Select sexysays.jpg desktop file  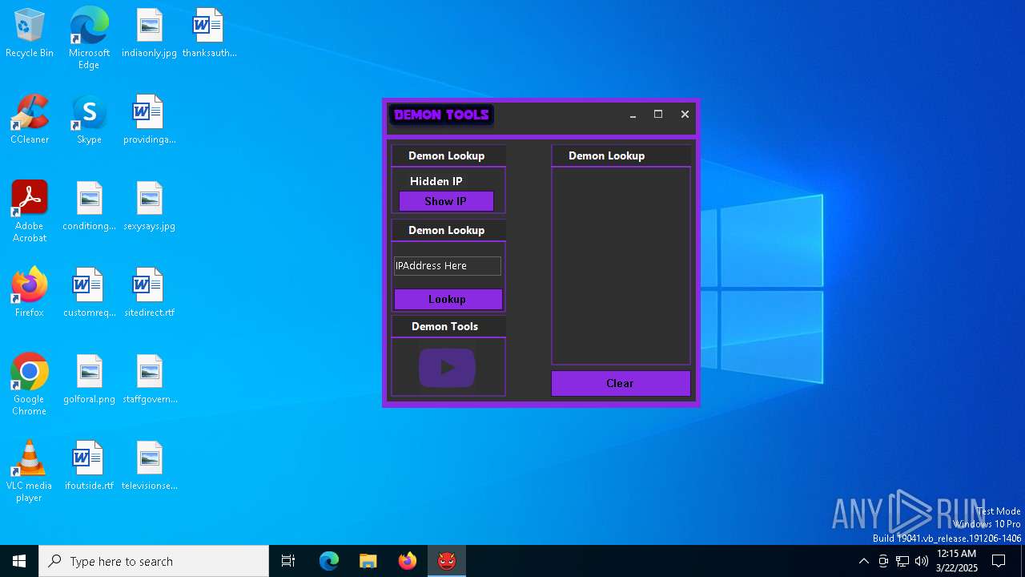point(149,207)
